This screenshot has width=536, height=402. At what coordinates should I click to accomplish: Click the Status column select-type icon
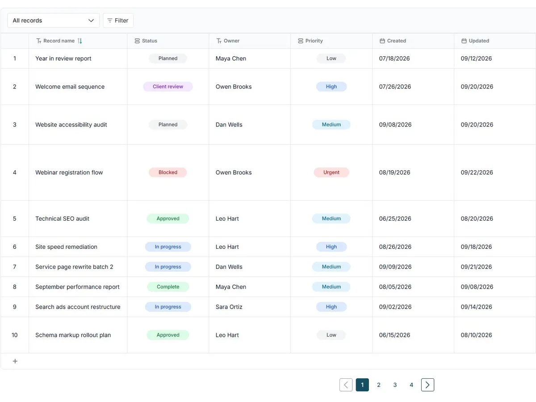[x=137, y=41]
